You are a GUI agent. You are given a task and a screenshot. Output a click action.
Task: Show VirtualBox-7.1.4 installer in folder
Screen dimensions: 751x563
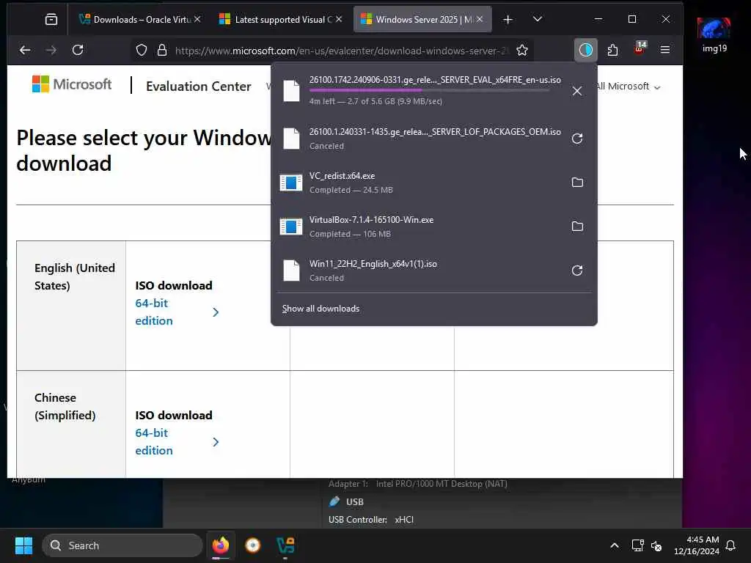tap(577, 227)
